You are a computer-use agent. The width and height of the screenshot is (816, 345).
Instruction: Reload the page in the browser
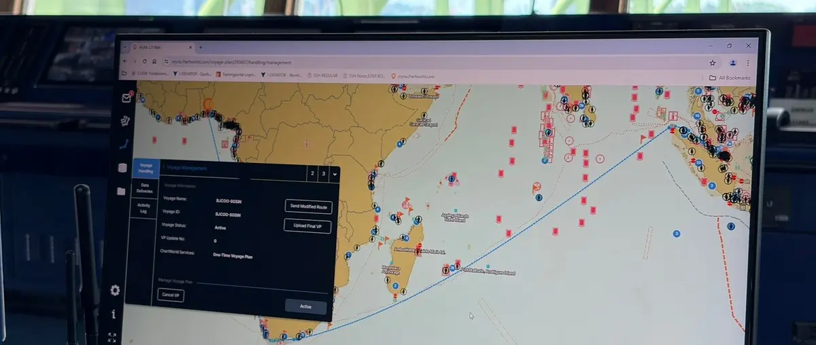pos(143,62)
